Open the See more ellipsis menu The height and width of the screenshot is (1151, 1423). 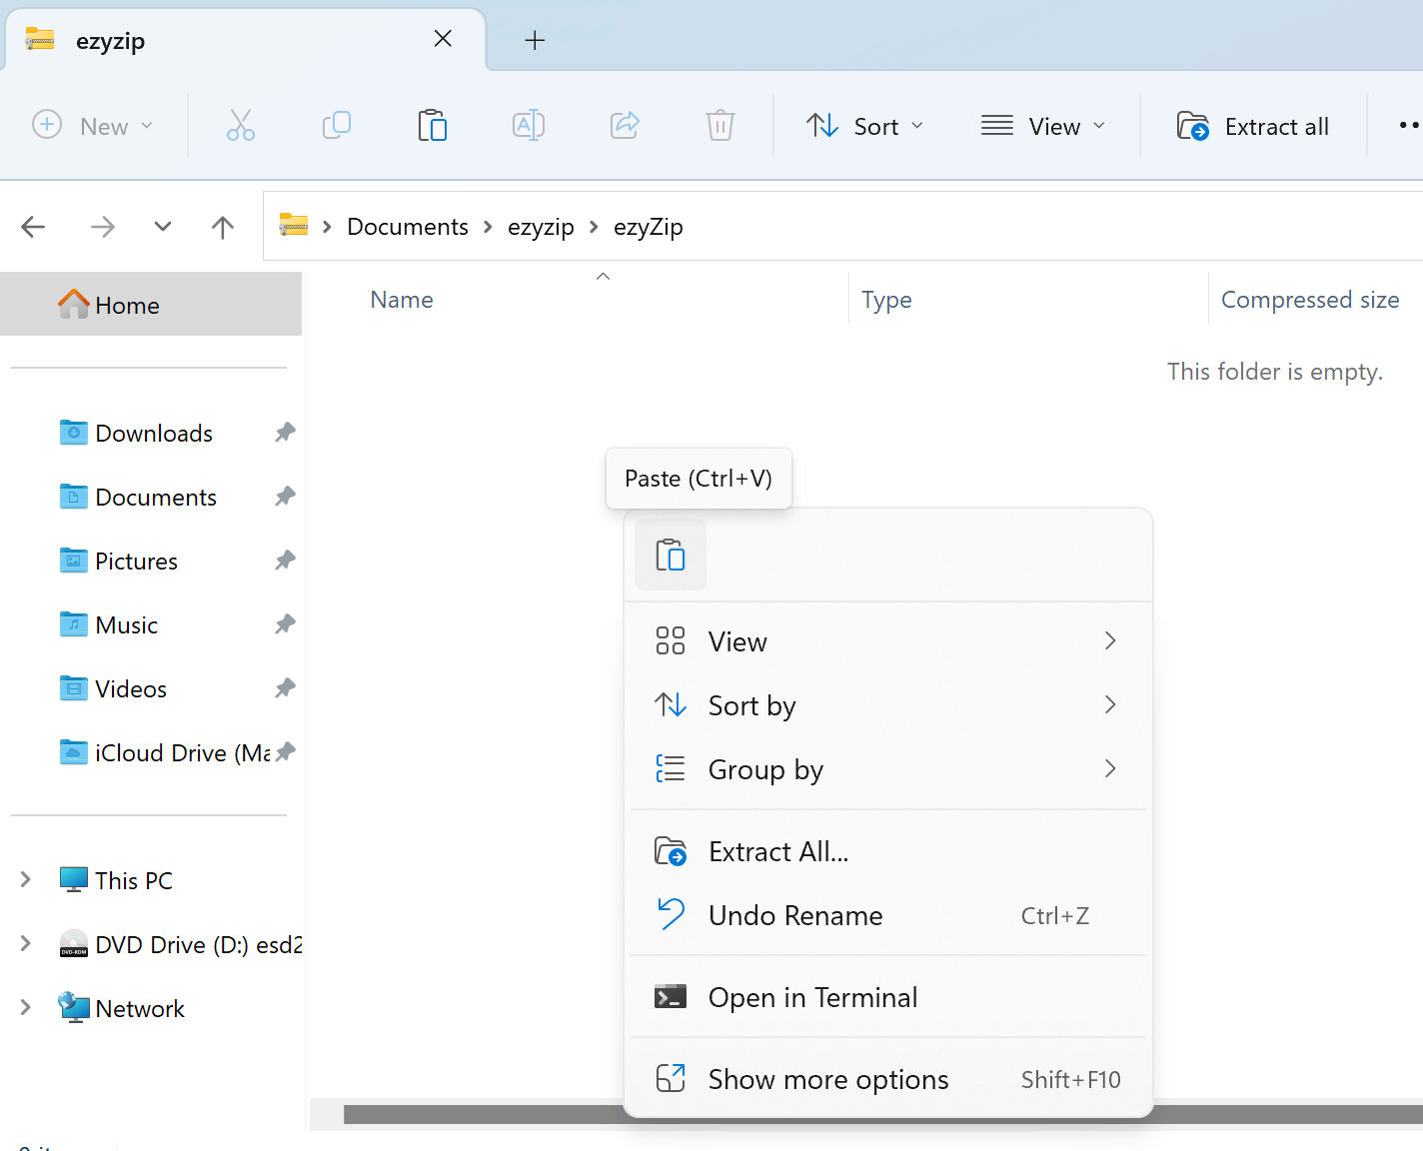tap(1410, 125)
